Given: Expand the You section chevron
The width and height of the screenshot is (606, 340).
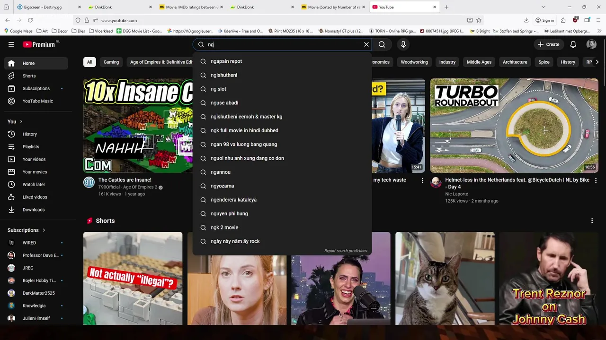Looking at the screenshot, I should tap(21, 121).
